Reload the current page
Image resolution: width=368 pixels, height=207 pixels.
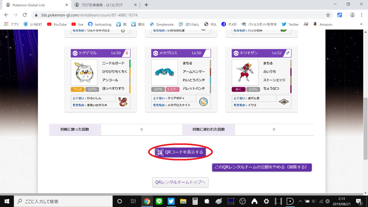coord(25,15)
